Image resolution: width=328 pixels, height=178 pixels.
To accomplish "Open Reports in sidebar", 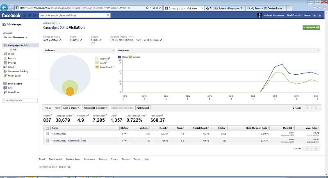I will click(12, 58).
